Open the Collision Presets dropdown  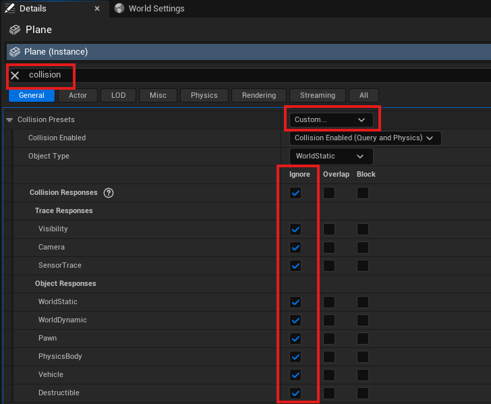pos(330,119)
